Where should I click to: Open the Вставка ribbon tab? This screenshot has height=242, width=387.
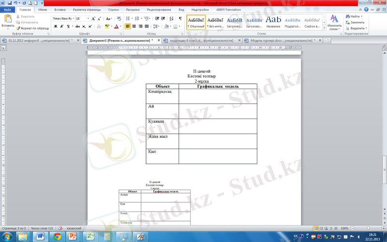[x=60, y=9]
